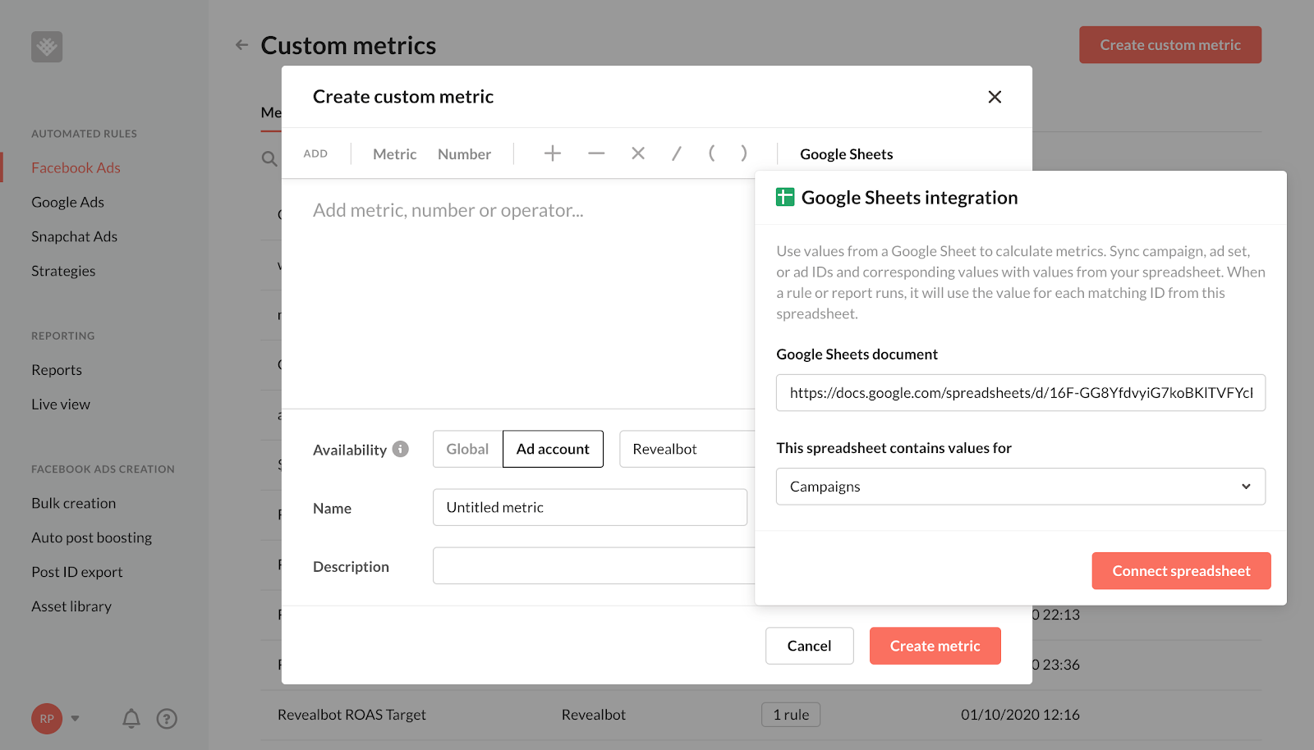Insert the plus operator into formula
The image size is (1314, 750).
pyautogui.click(x=553, y=153)
